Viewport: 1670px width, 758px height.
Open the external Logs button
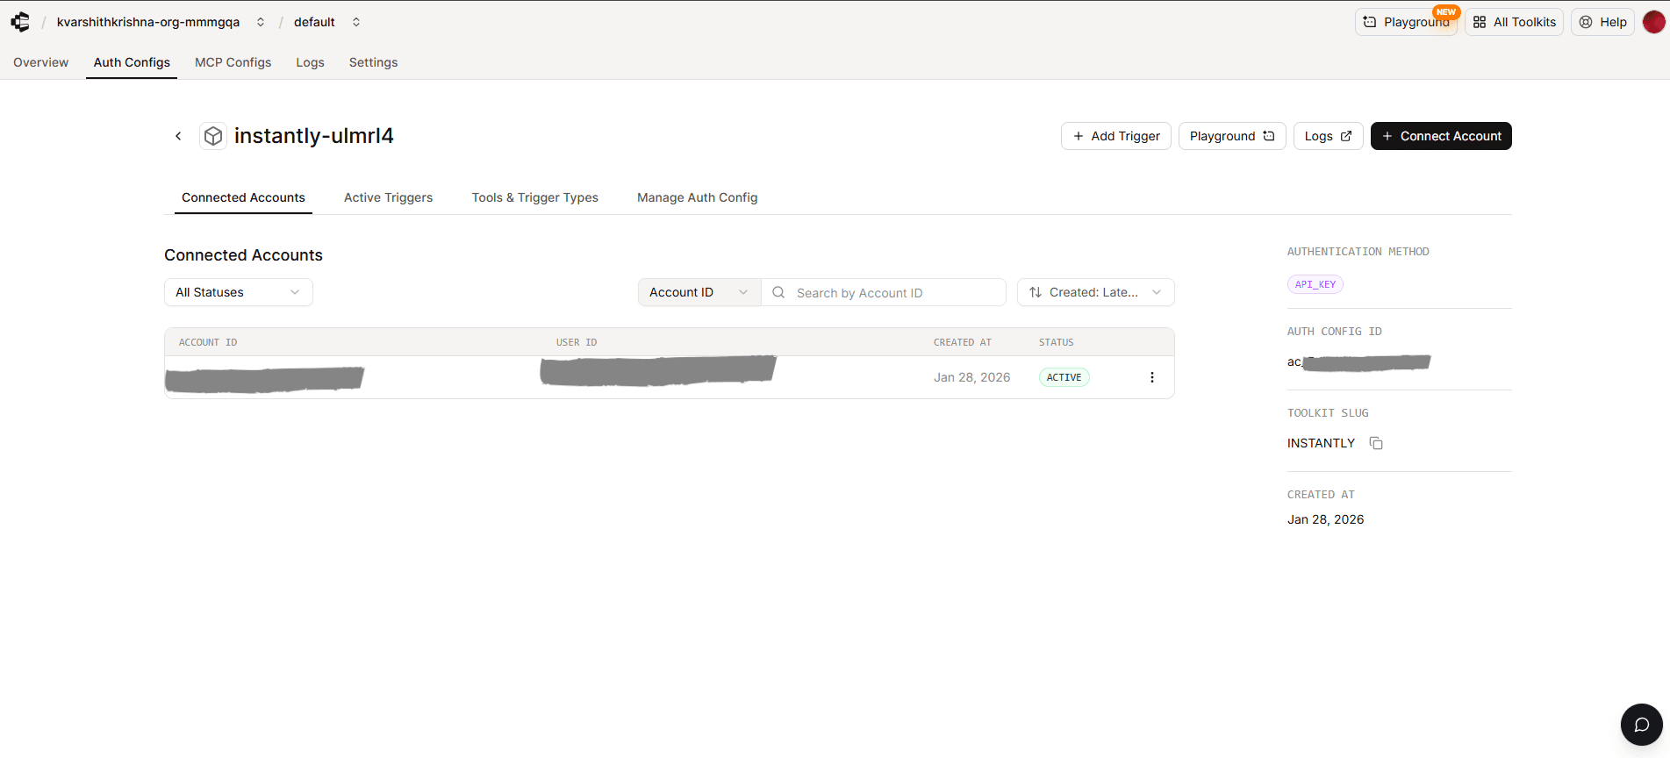1328,136
